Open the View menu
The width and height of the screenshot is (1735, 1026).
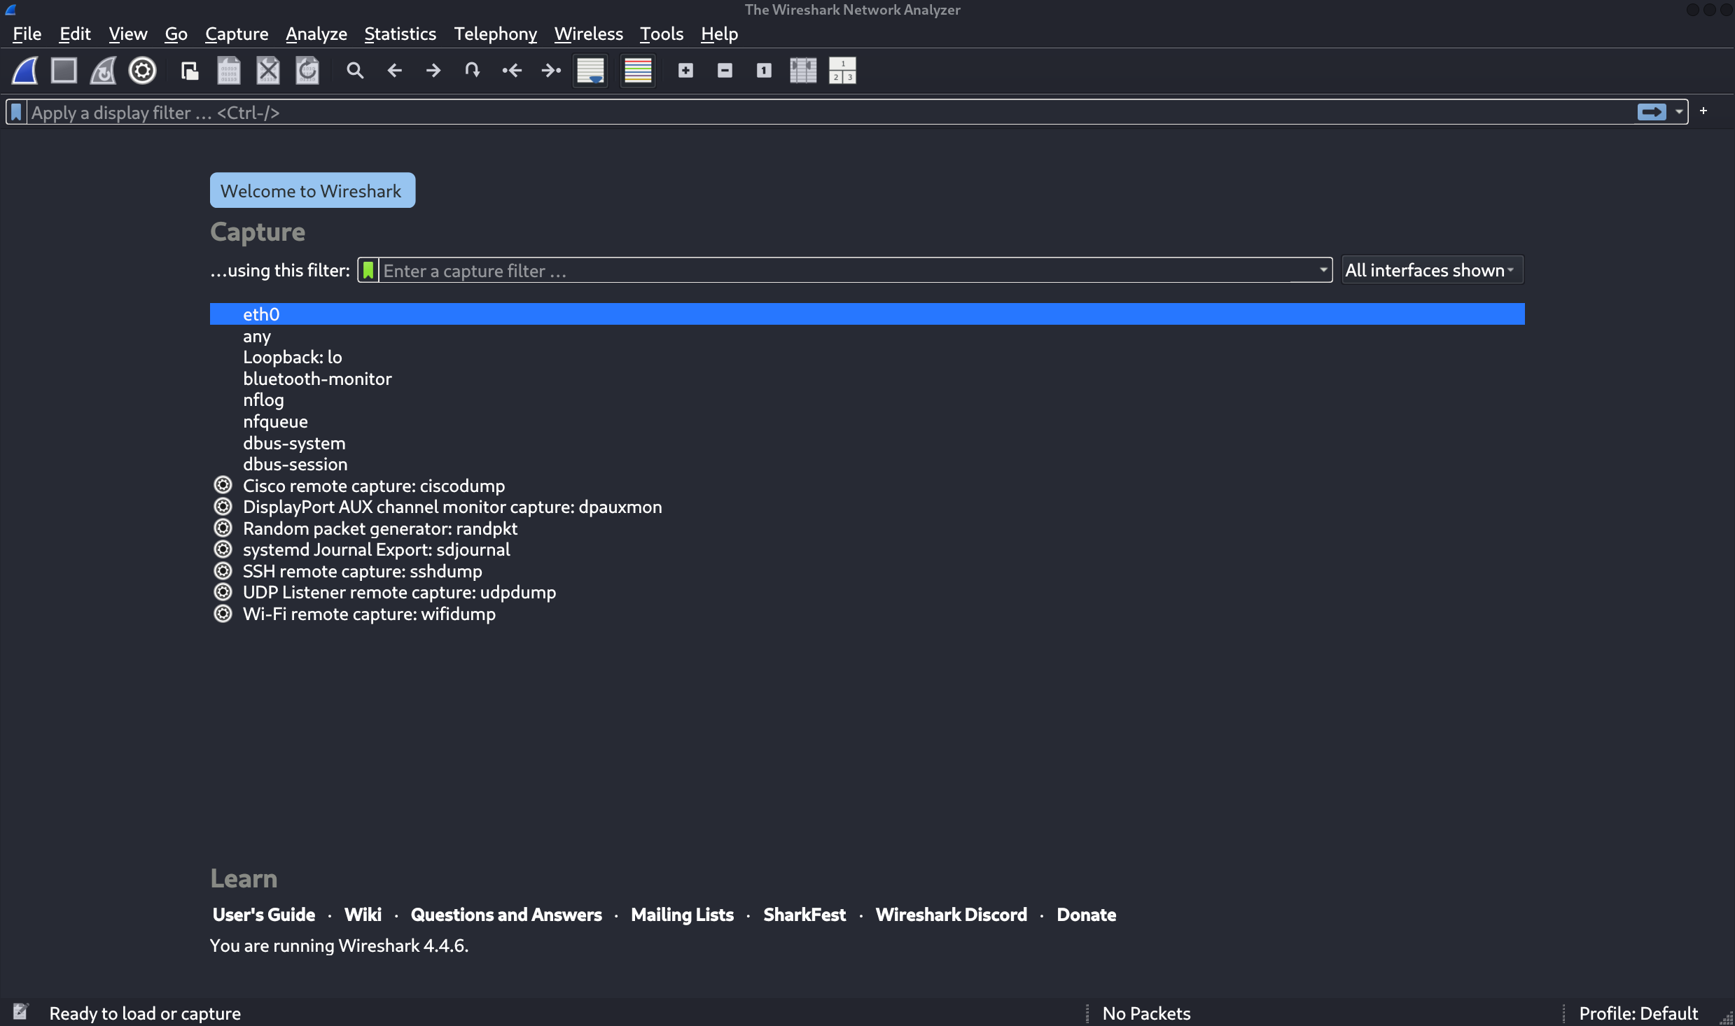(x=127, y=34)
